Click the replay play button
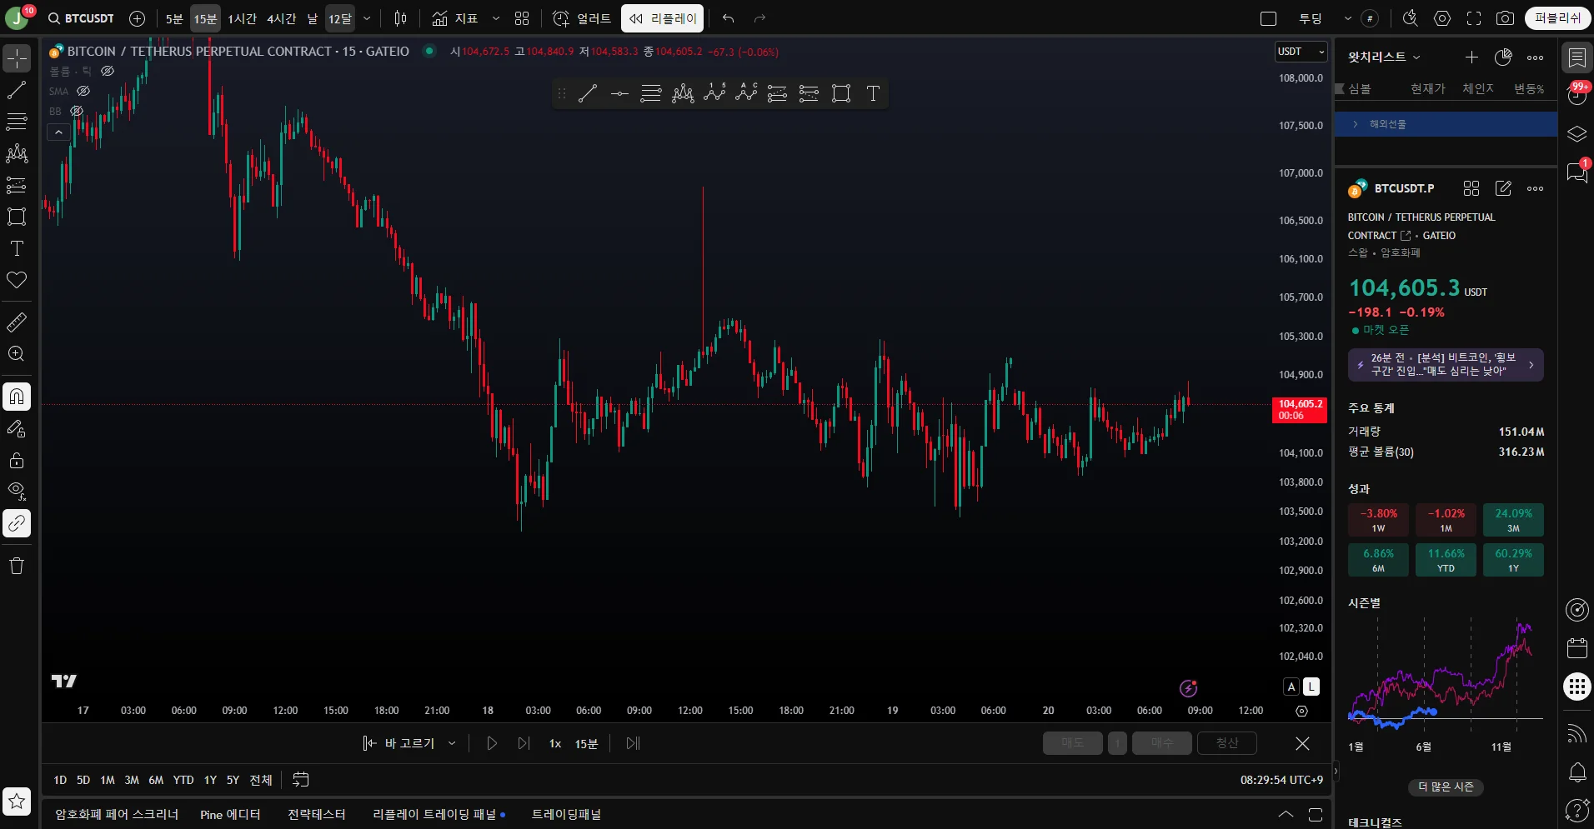 click(492, 743)
